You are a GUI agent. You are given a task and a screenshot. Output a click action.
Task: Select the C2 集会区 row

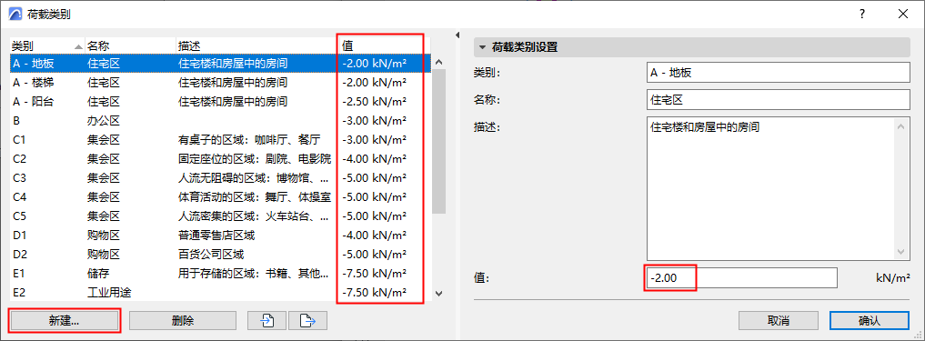pyautogui.click(x=220, y=159)
